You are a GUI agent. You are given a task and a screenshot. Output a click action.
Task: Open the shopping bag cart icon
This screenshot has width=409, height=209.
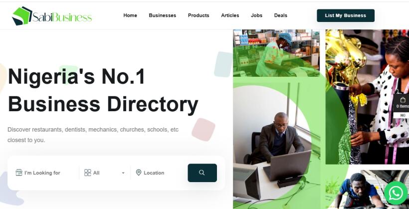click(403, 100)
